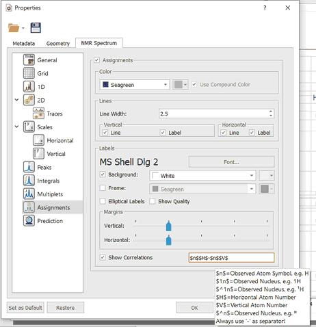This screenshot has height=327, width=316.
Task: Switch to the Geometry tab
Action: 58,44
